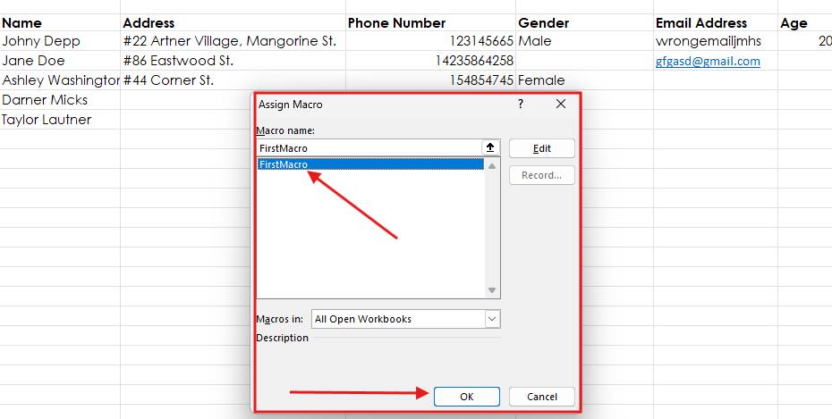The image size is (832, 419).
Task: Open the gfgasd@gmail.com email link
Action: coord(708,61)
